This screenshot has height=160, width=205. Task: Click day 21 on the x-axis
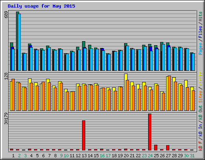click(x=132, y=156)
